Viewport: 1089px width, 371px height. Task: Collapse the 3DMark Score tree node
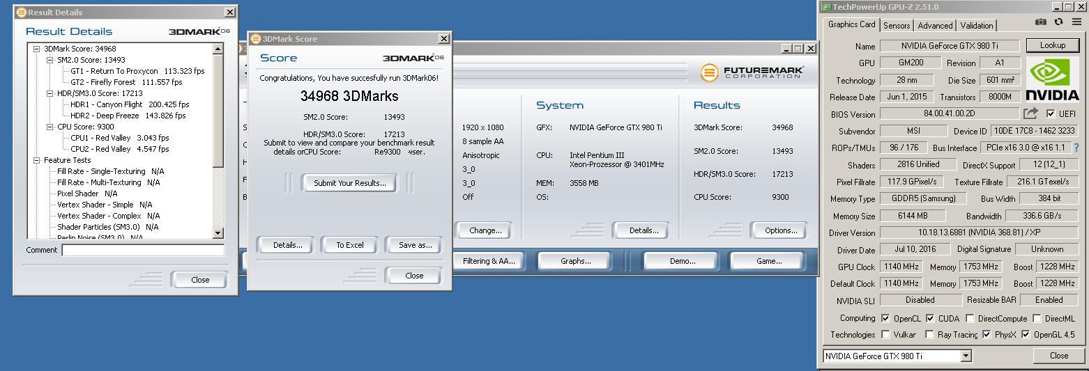click(x=37, y=49)
